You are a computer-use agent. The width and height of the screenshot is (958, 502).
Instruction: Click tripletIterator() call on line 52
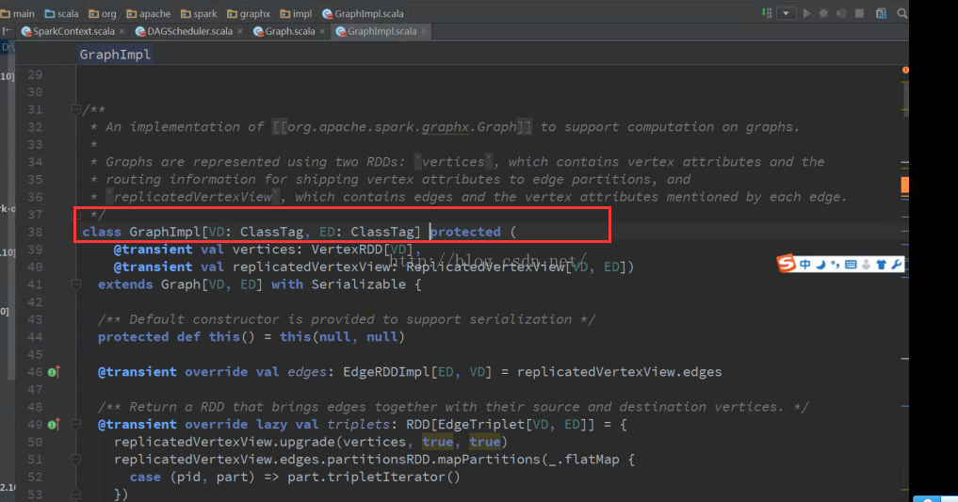tap(394, 477)
